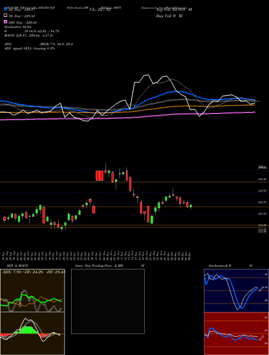Open the empty Intra Day Trading Price panel

pos(108,301)
